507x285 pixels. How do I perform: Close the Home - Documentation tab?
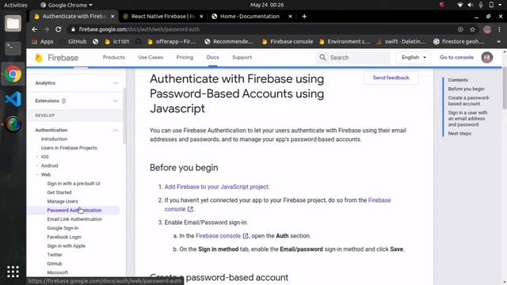(290, 16)
